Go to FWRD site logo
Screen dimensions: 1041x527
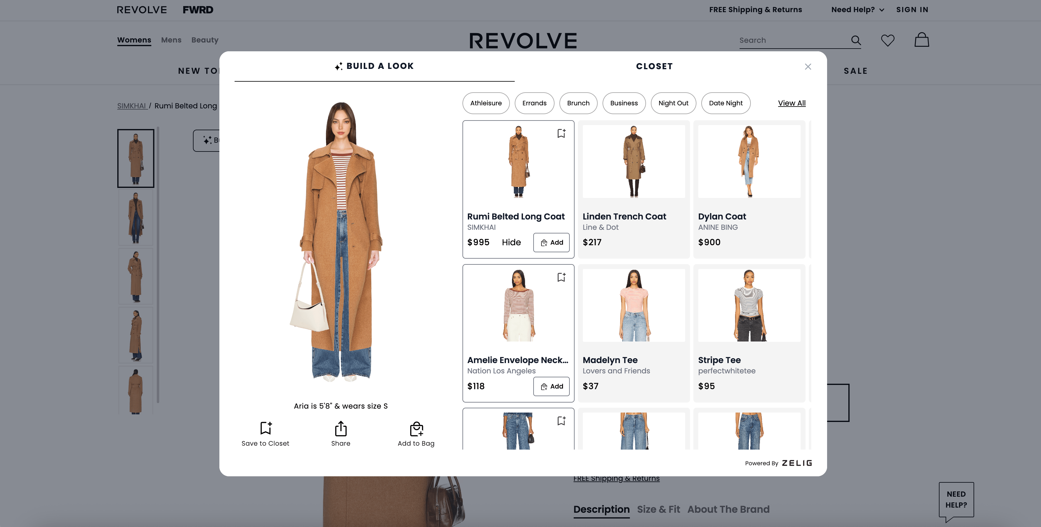click(x=198, y=10)
